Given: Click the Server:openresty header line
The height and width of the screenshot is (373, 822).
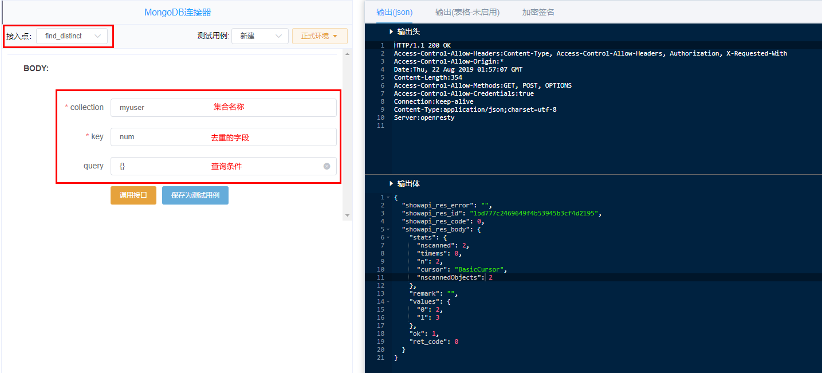Looking at the screenshot, I should click(424, 117).
